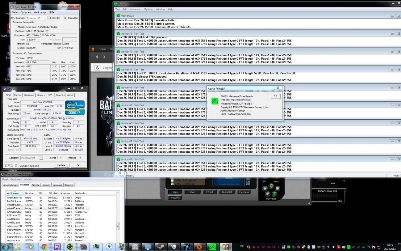Switch to the Dienste tab in Task-Manager
This screenshot has height=251, width=401.
pyautogui.click(x=36, y=185)
